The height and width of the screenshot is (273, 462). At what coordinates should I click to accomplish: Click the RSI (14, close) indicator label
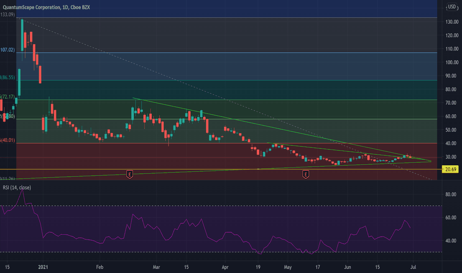click(17, 188)
